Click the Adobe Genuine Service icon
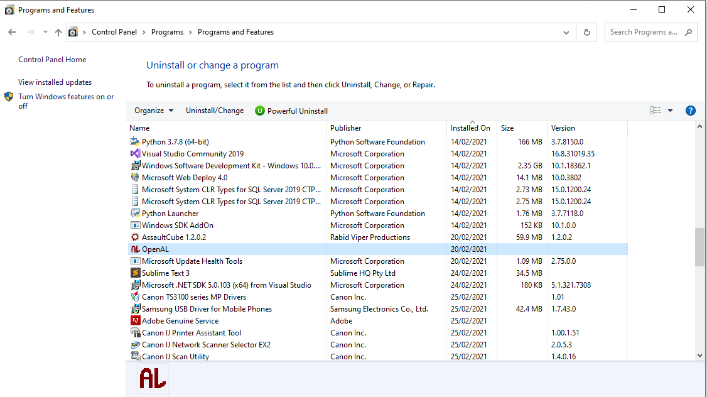 click(x=135, y=321)
